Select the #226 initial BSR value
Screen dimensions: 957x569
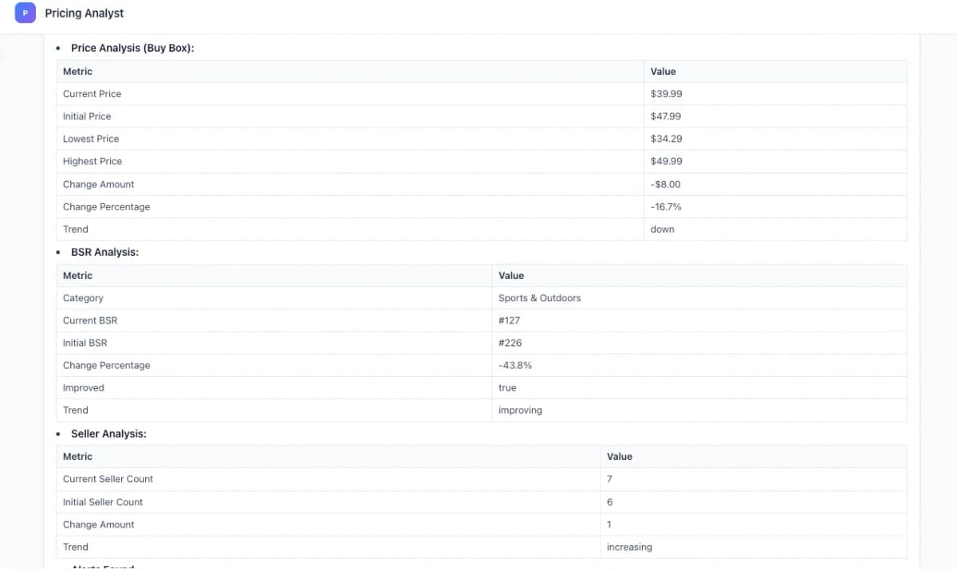(510, 343)
